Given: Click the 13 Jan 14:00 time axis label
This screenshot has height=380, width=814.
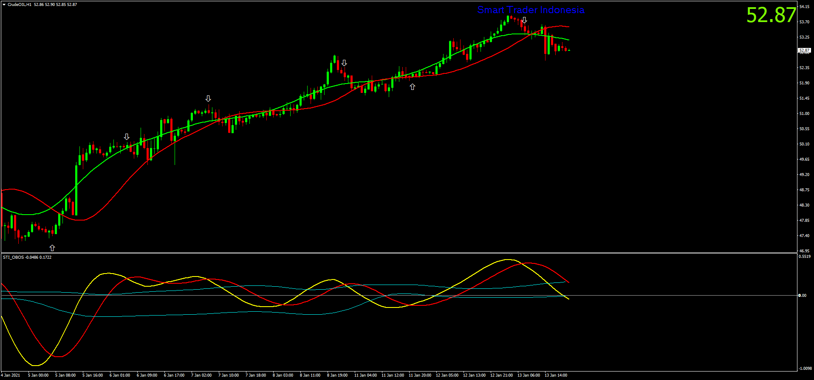Looking at the screenshot, I should (556, 375).
